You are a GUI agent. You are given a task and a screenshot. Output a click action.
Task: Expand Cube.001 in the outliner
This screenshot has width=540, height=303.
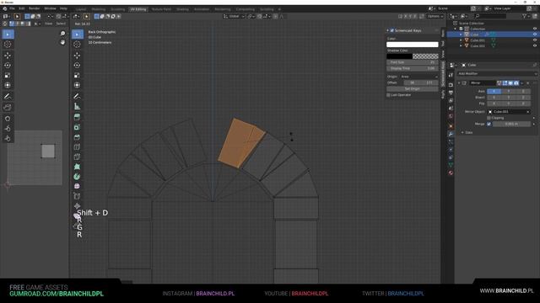coord(461,40)
